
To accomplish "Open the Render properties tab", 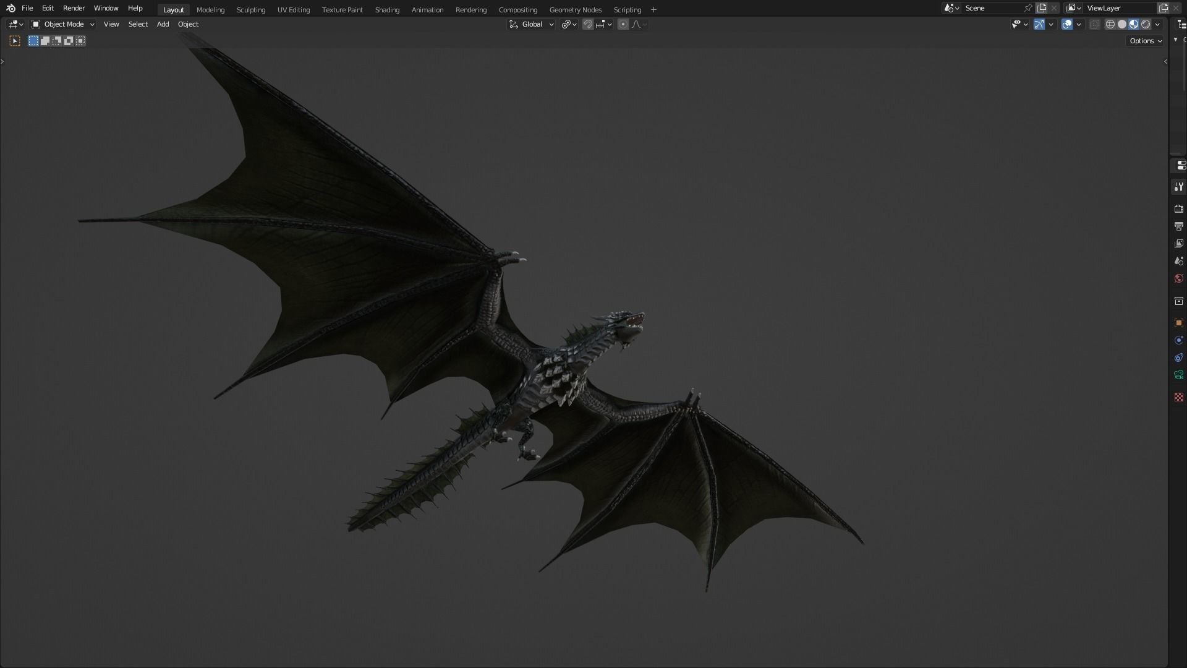I will 1178,209.
